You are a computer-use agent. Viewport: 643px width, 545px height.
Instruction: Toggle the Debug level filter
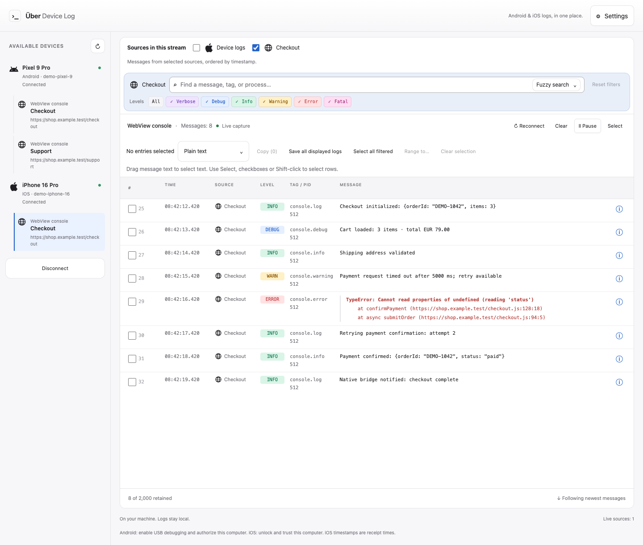click(x=215, y=102)
